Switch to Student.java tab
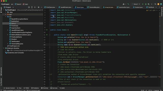The width and height of the screenshot is (163, 91). (139, 7)
